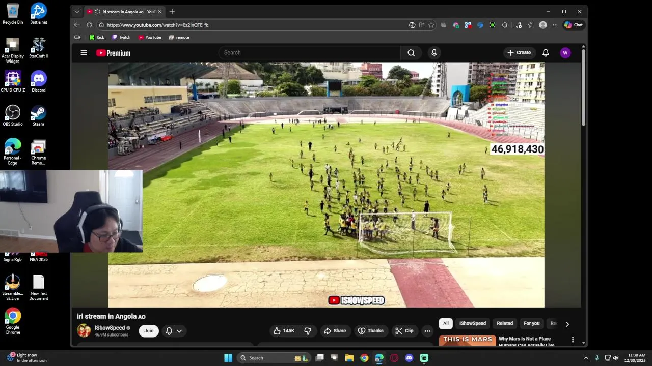Share the video
The image size is (652, 366).
[x=335, y=331]
